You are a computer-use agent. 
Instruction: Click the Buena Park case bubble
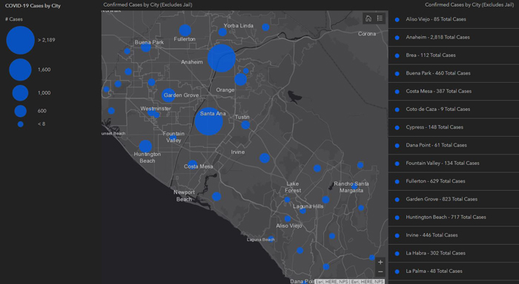click(x=146, y=47)
